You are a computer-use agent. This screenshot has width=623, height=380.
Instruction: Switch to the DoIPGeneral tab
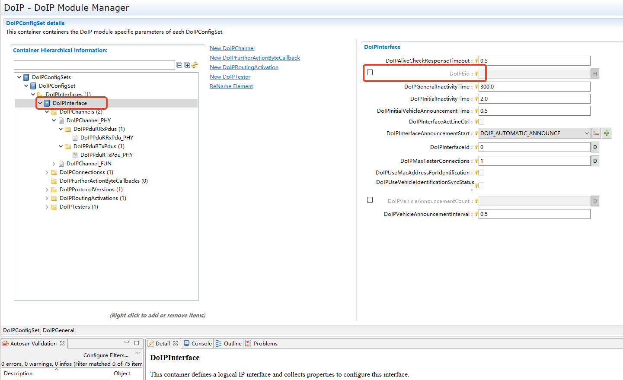(x=58, y=330)
